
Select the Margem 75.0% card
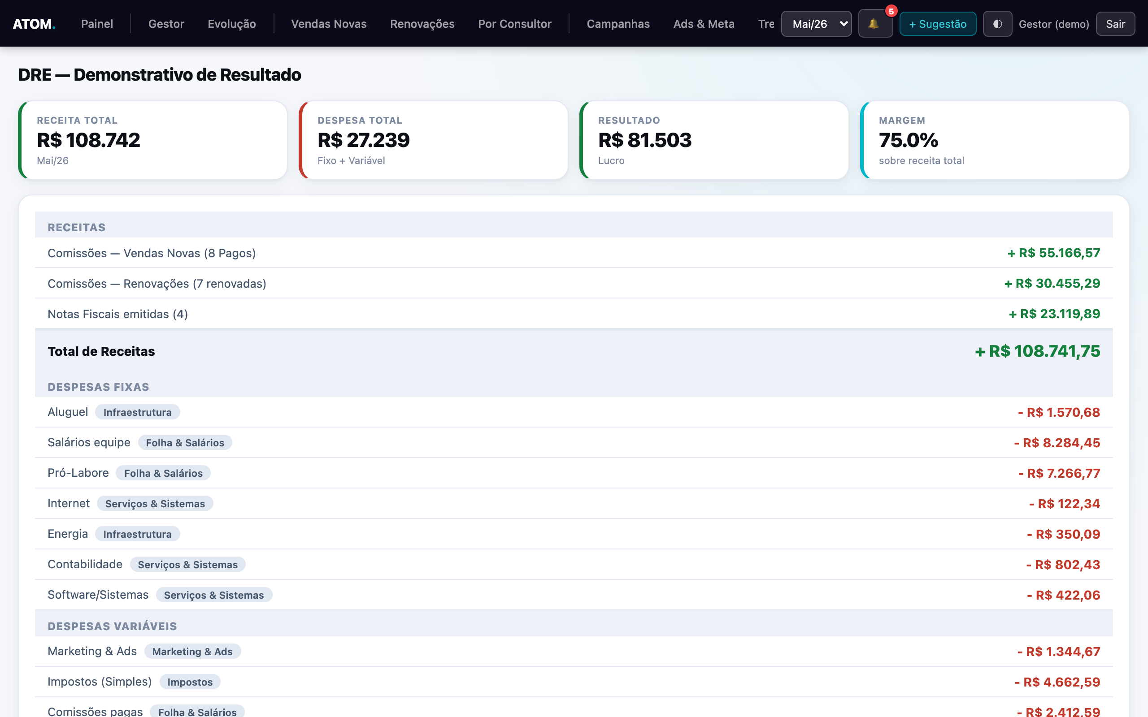tap(994, 140)
